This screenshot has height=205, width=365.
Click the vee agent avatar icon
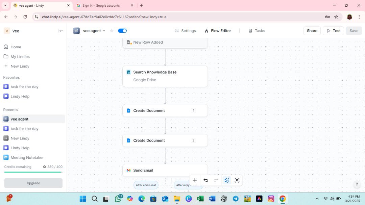click(x=76, y=31)
